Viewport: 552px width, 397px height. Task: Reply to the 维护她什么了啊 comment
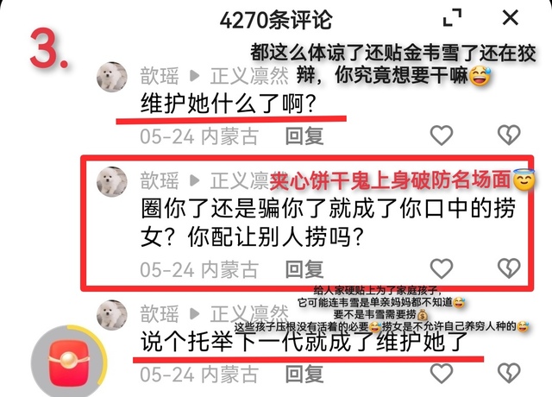point(304,136)
